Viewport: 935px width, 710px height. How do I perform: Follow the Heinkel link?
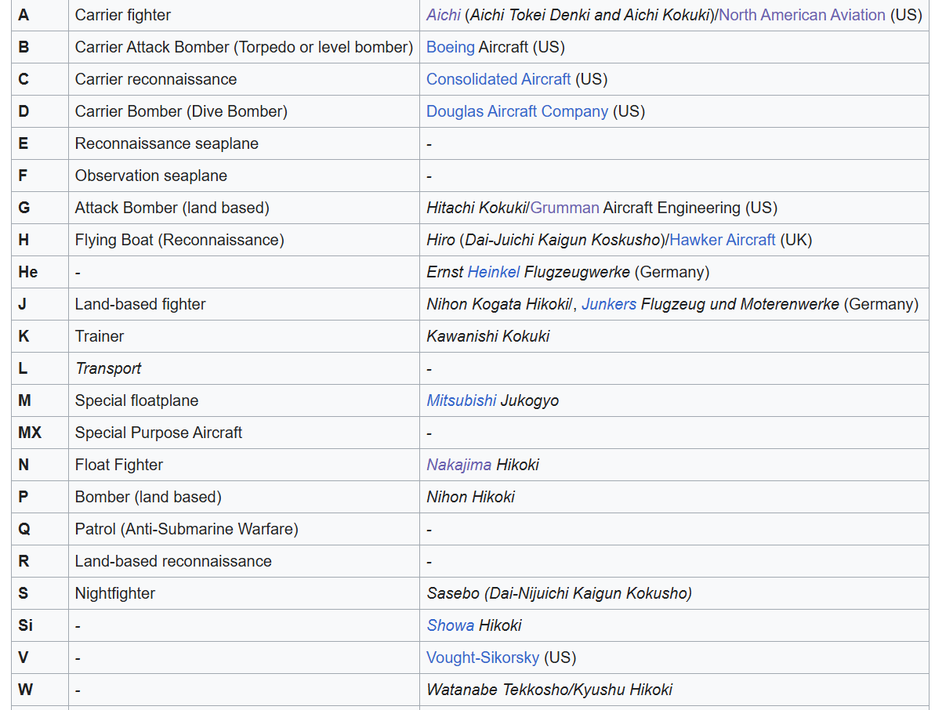494,272
